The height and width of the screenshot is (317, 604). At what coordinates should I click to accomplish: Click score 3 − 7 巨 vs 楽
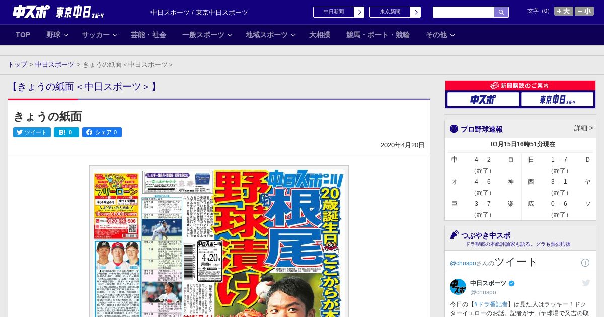(482, 204)
